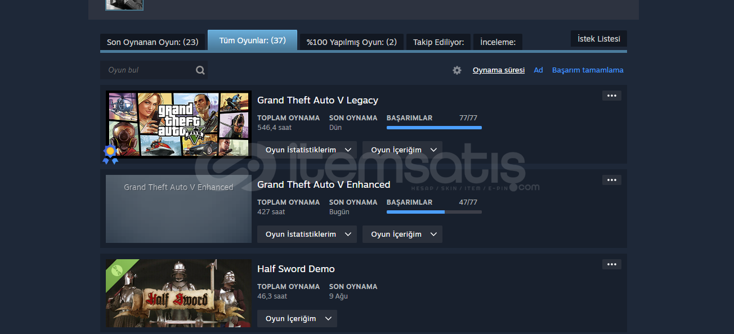
Task: Open the Grand Theft Auto V Legacy title
Action: tap(317, 100)
